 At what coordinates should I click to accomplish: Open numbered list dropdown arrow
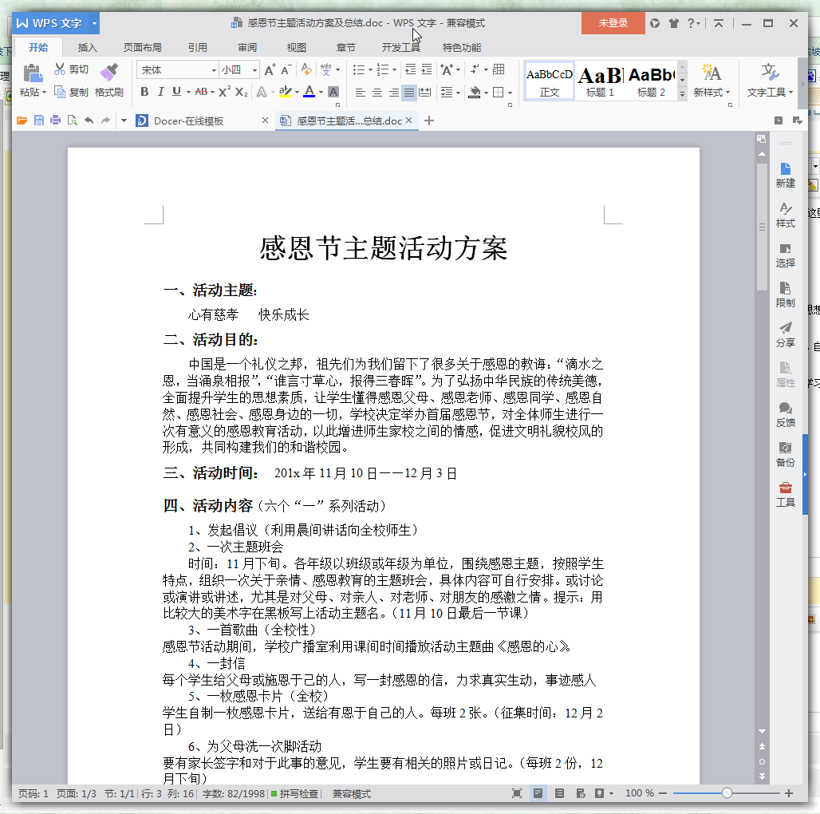click(394, 69)
